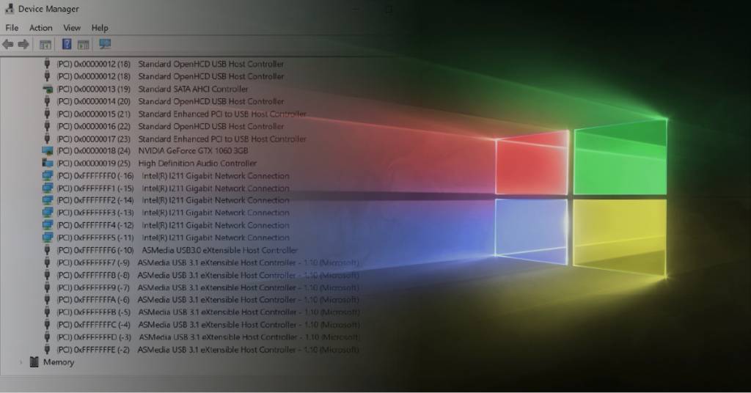Click the network icon beside 0xFFFFFFF1 (-15)
Viewport: 751px width, 393px height.
[x=48, y=188]
